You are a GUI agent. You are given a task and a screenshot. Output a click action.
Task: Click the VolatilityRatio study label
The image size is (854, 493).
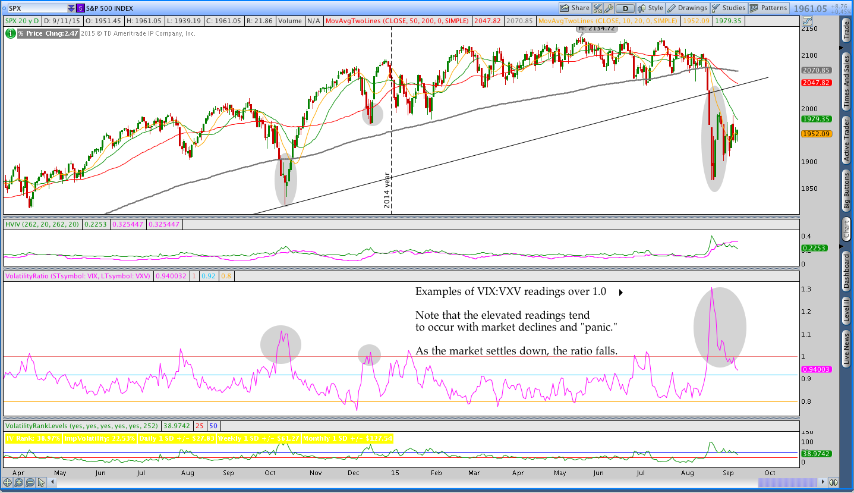point(78,276)
